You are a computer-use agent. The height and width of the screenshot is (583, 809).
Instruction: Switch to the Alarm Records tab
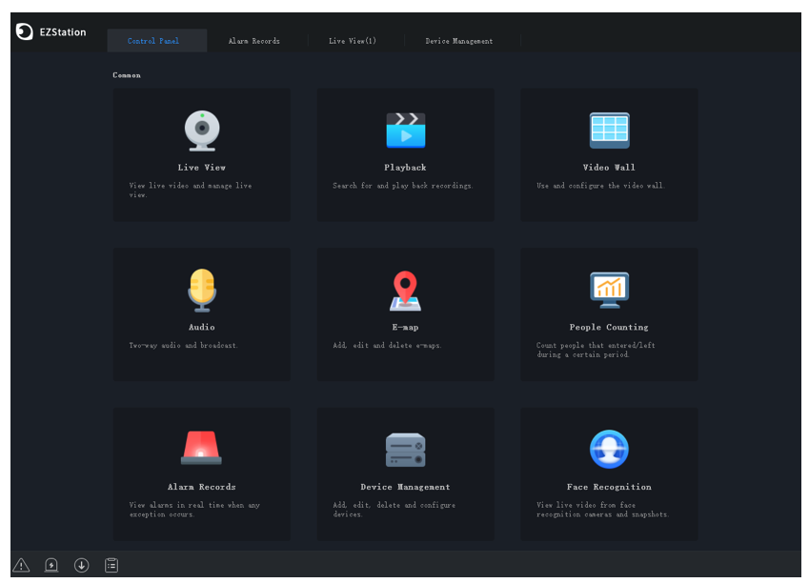click(x=253, y=41)
